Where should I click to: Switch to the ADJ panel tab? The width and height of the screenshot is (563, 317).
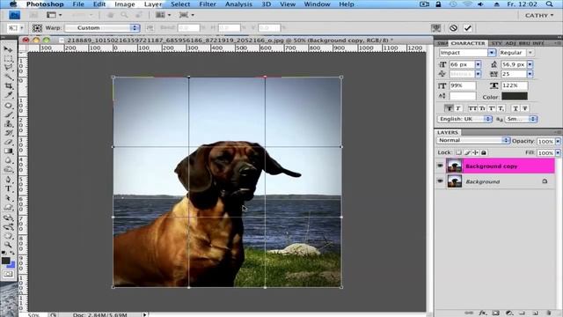pos(510,43)
